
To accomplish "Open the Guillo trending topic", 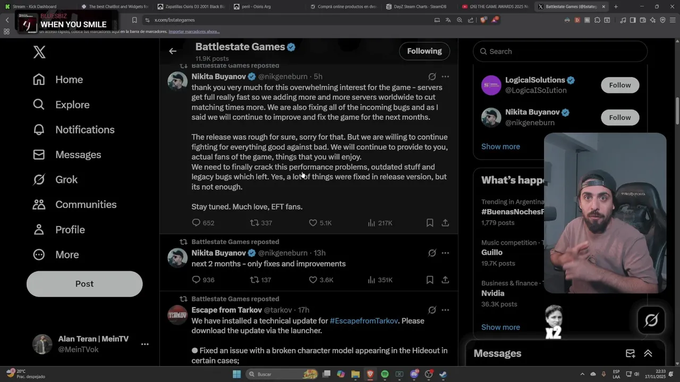I will pyautogui.click(x=492, y=253).
